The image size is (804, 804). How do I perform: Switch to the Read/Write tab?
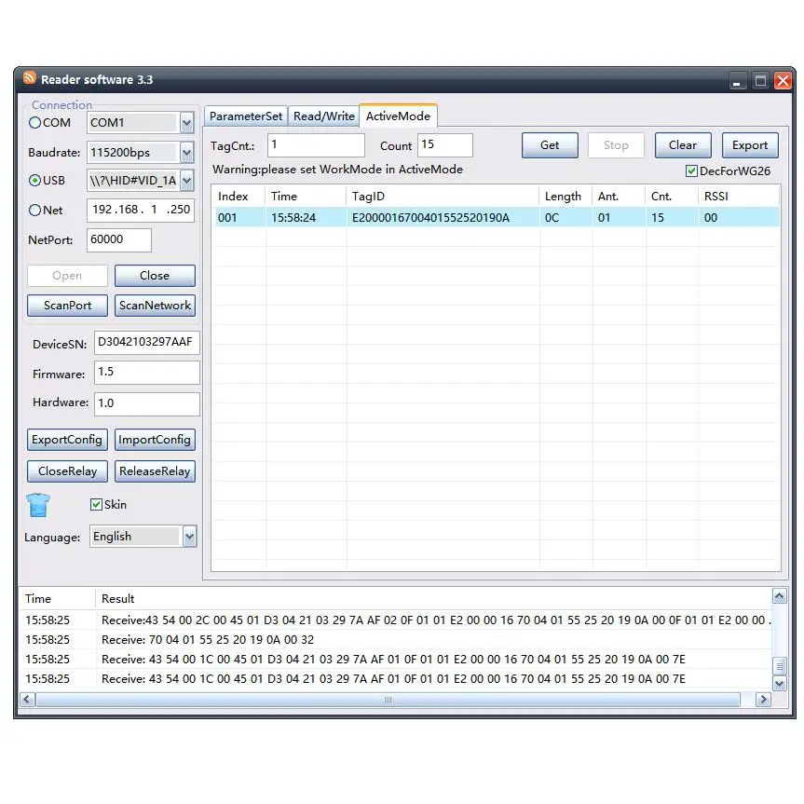pos(324,116)
